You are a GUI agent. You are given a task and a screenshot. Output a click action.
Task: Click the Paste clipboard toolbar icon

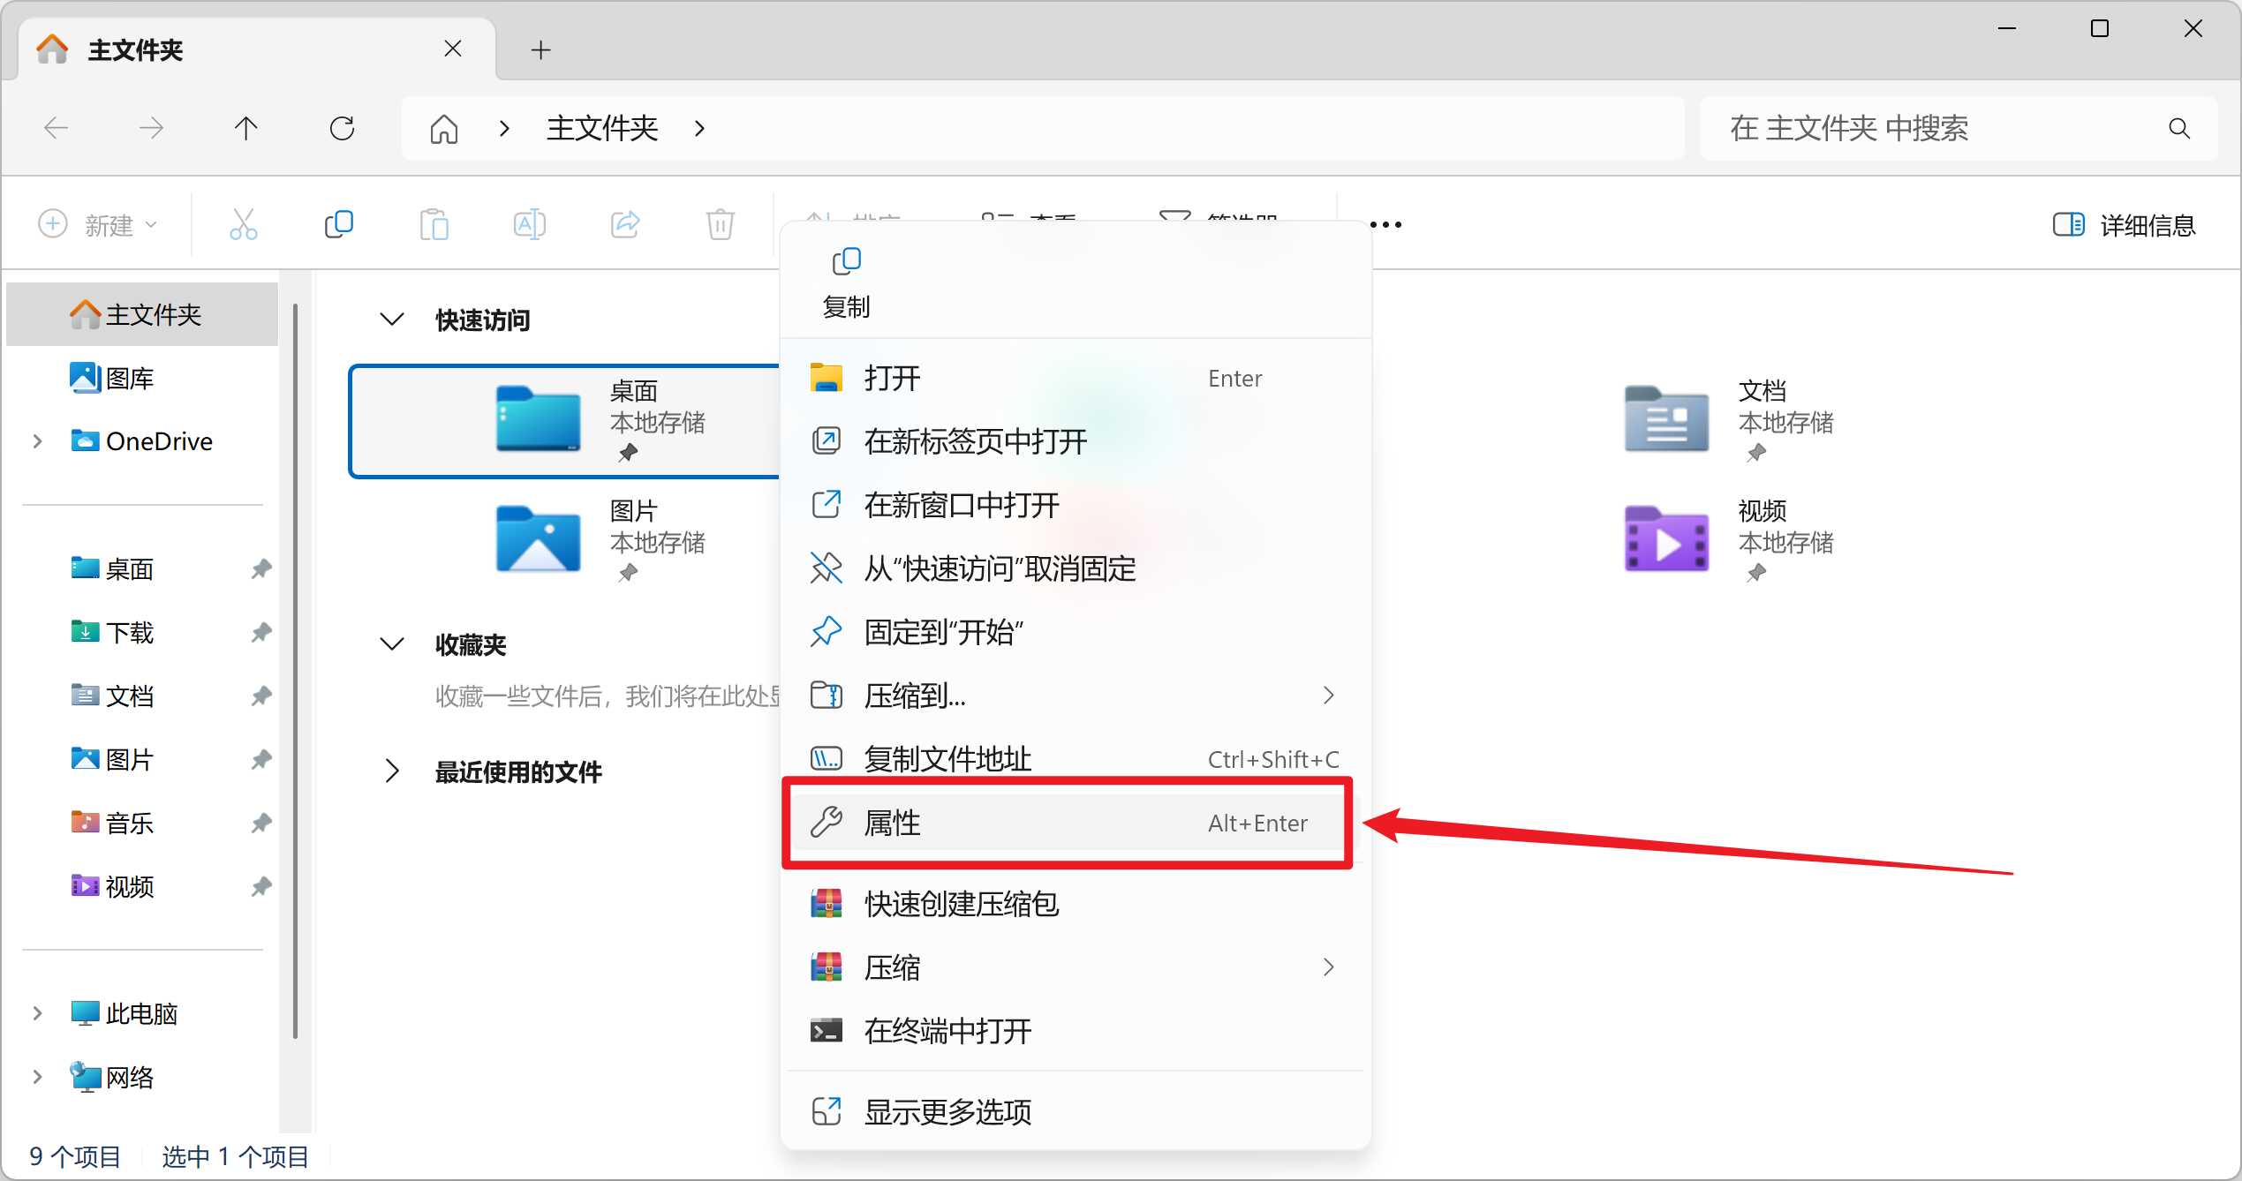click(x=434, y=224)
